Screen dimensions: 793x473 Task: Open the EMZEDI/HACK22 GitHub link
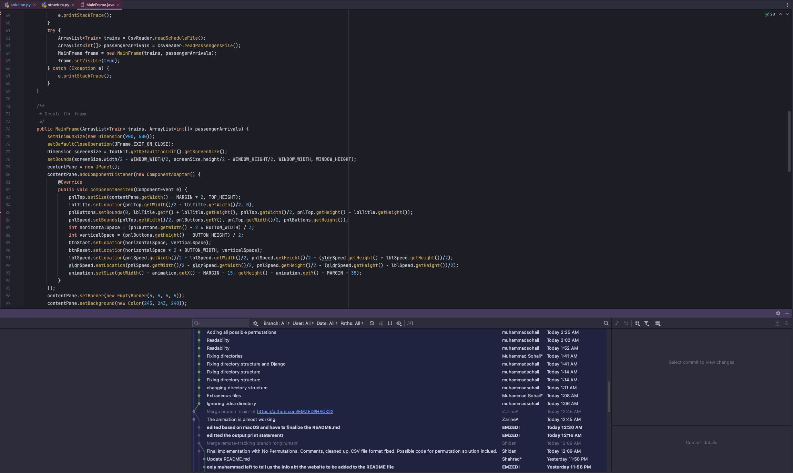(x=295, y=411)
